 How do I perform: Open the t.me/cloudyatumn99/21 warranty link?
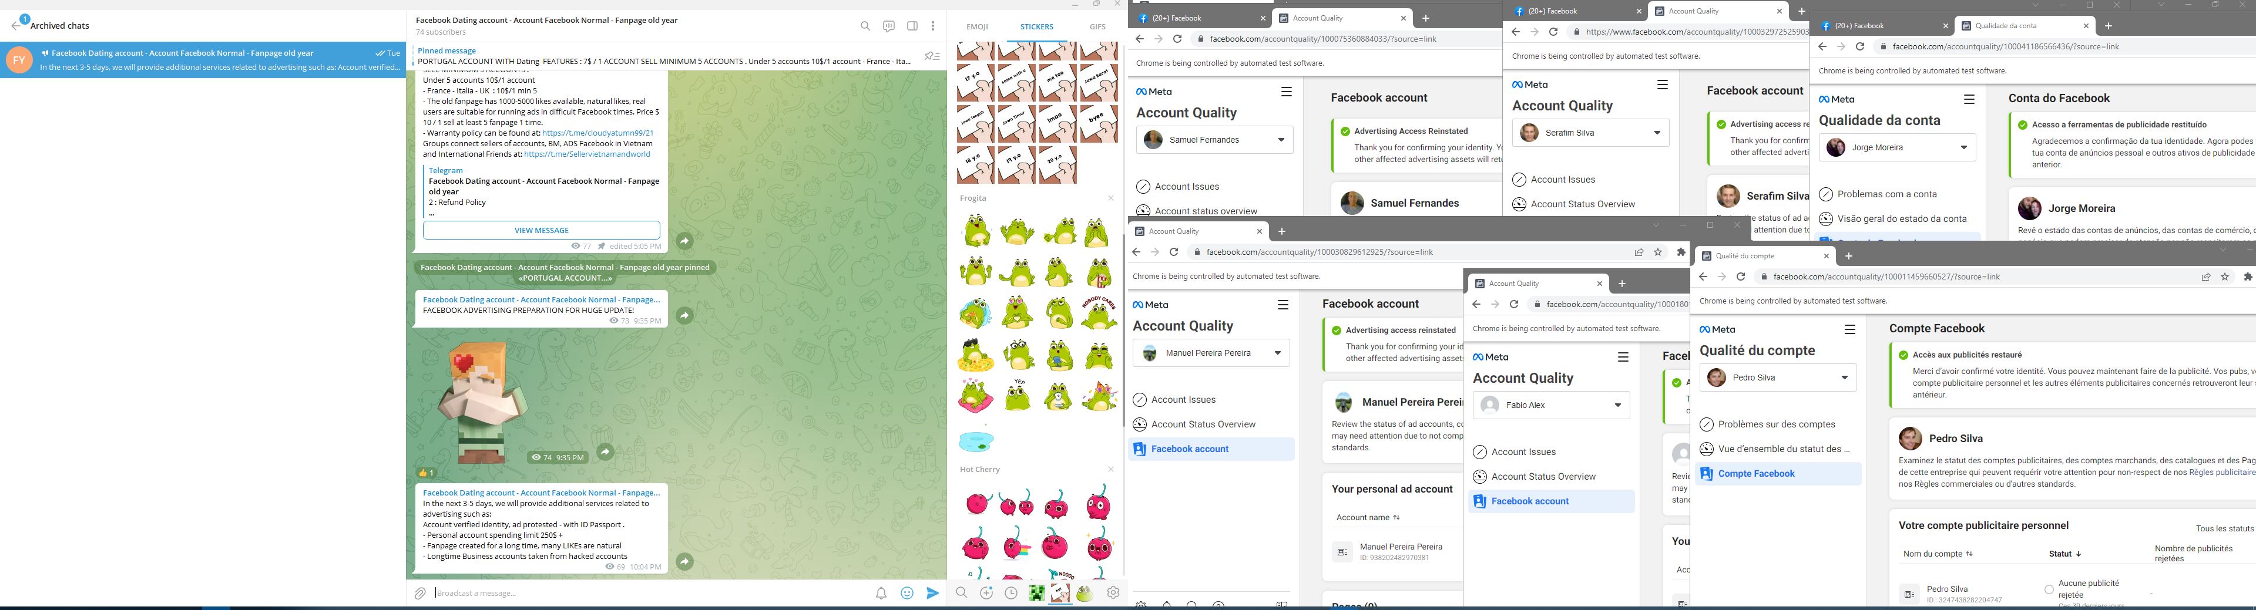click(598, 133)
